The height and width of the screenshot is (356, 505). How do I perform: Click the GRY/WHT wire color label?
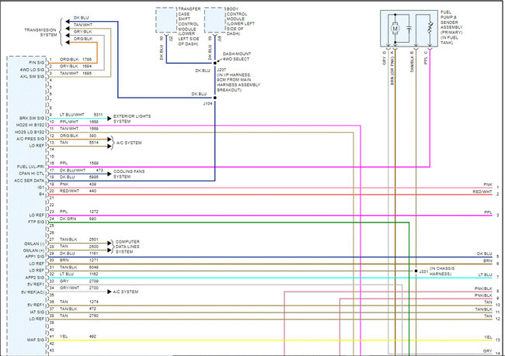pyautogui.click(x=69, y=289)
